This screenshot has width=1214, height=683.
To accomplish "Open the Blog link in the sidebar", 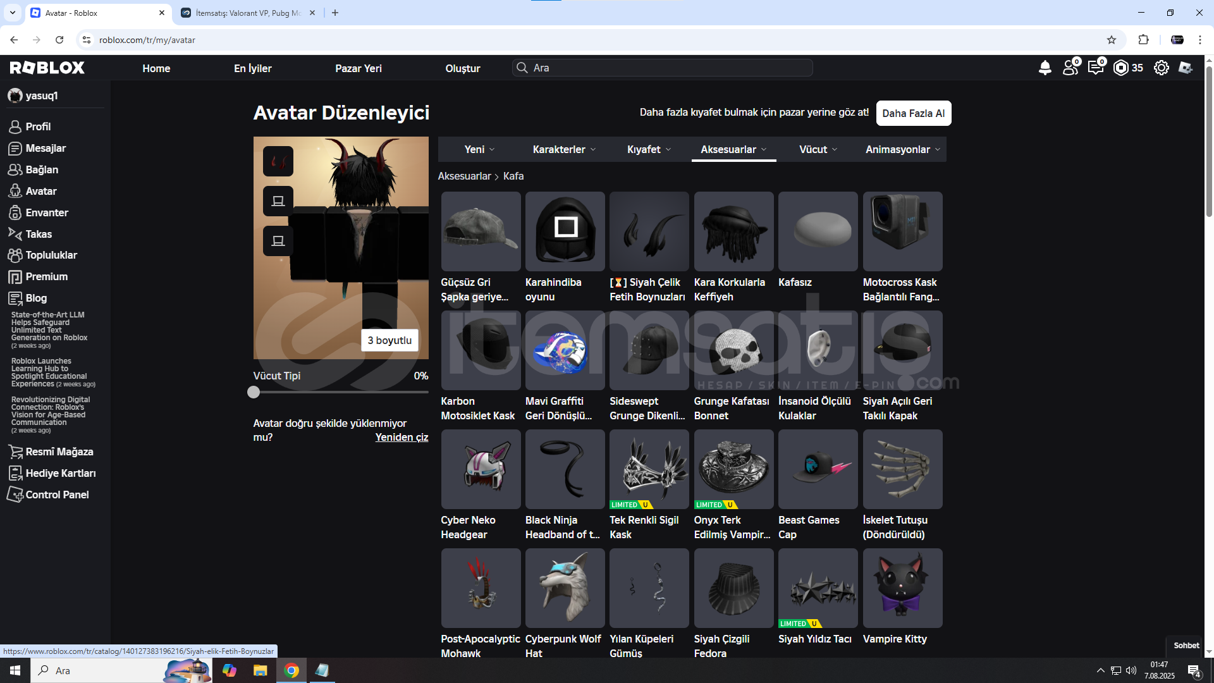I will coord(27,298).
